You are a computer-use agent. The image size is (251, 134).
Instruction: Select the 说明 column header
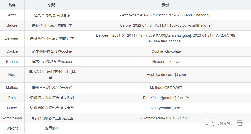click(52, 5)
